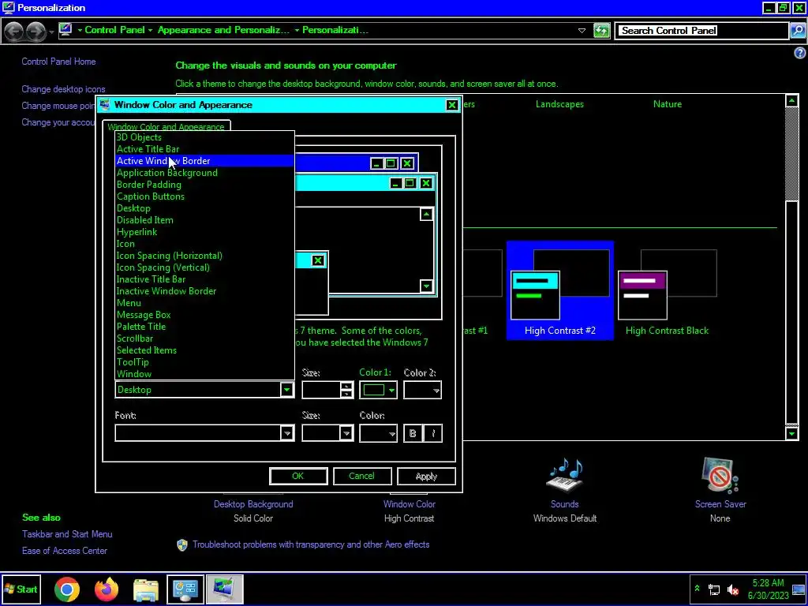Open Color 2 swatch picker

click(x=423, y=390)
